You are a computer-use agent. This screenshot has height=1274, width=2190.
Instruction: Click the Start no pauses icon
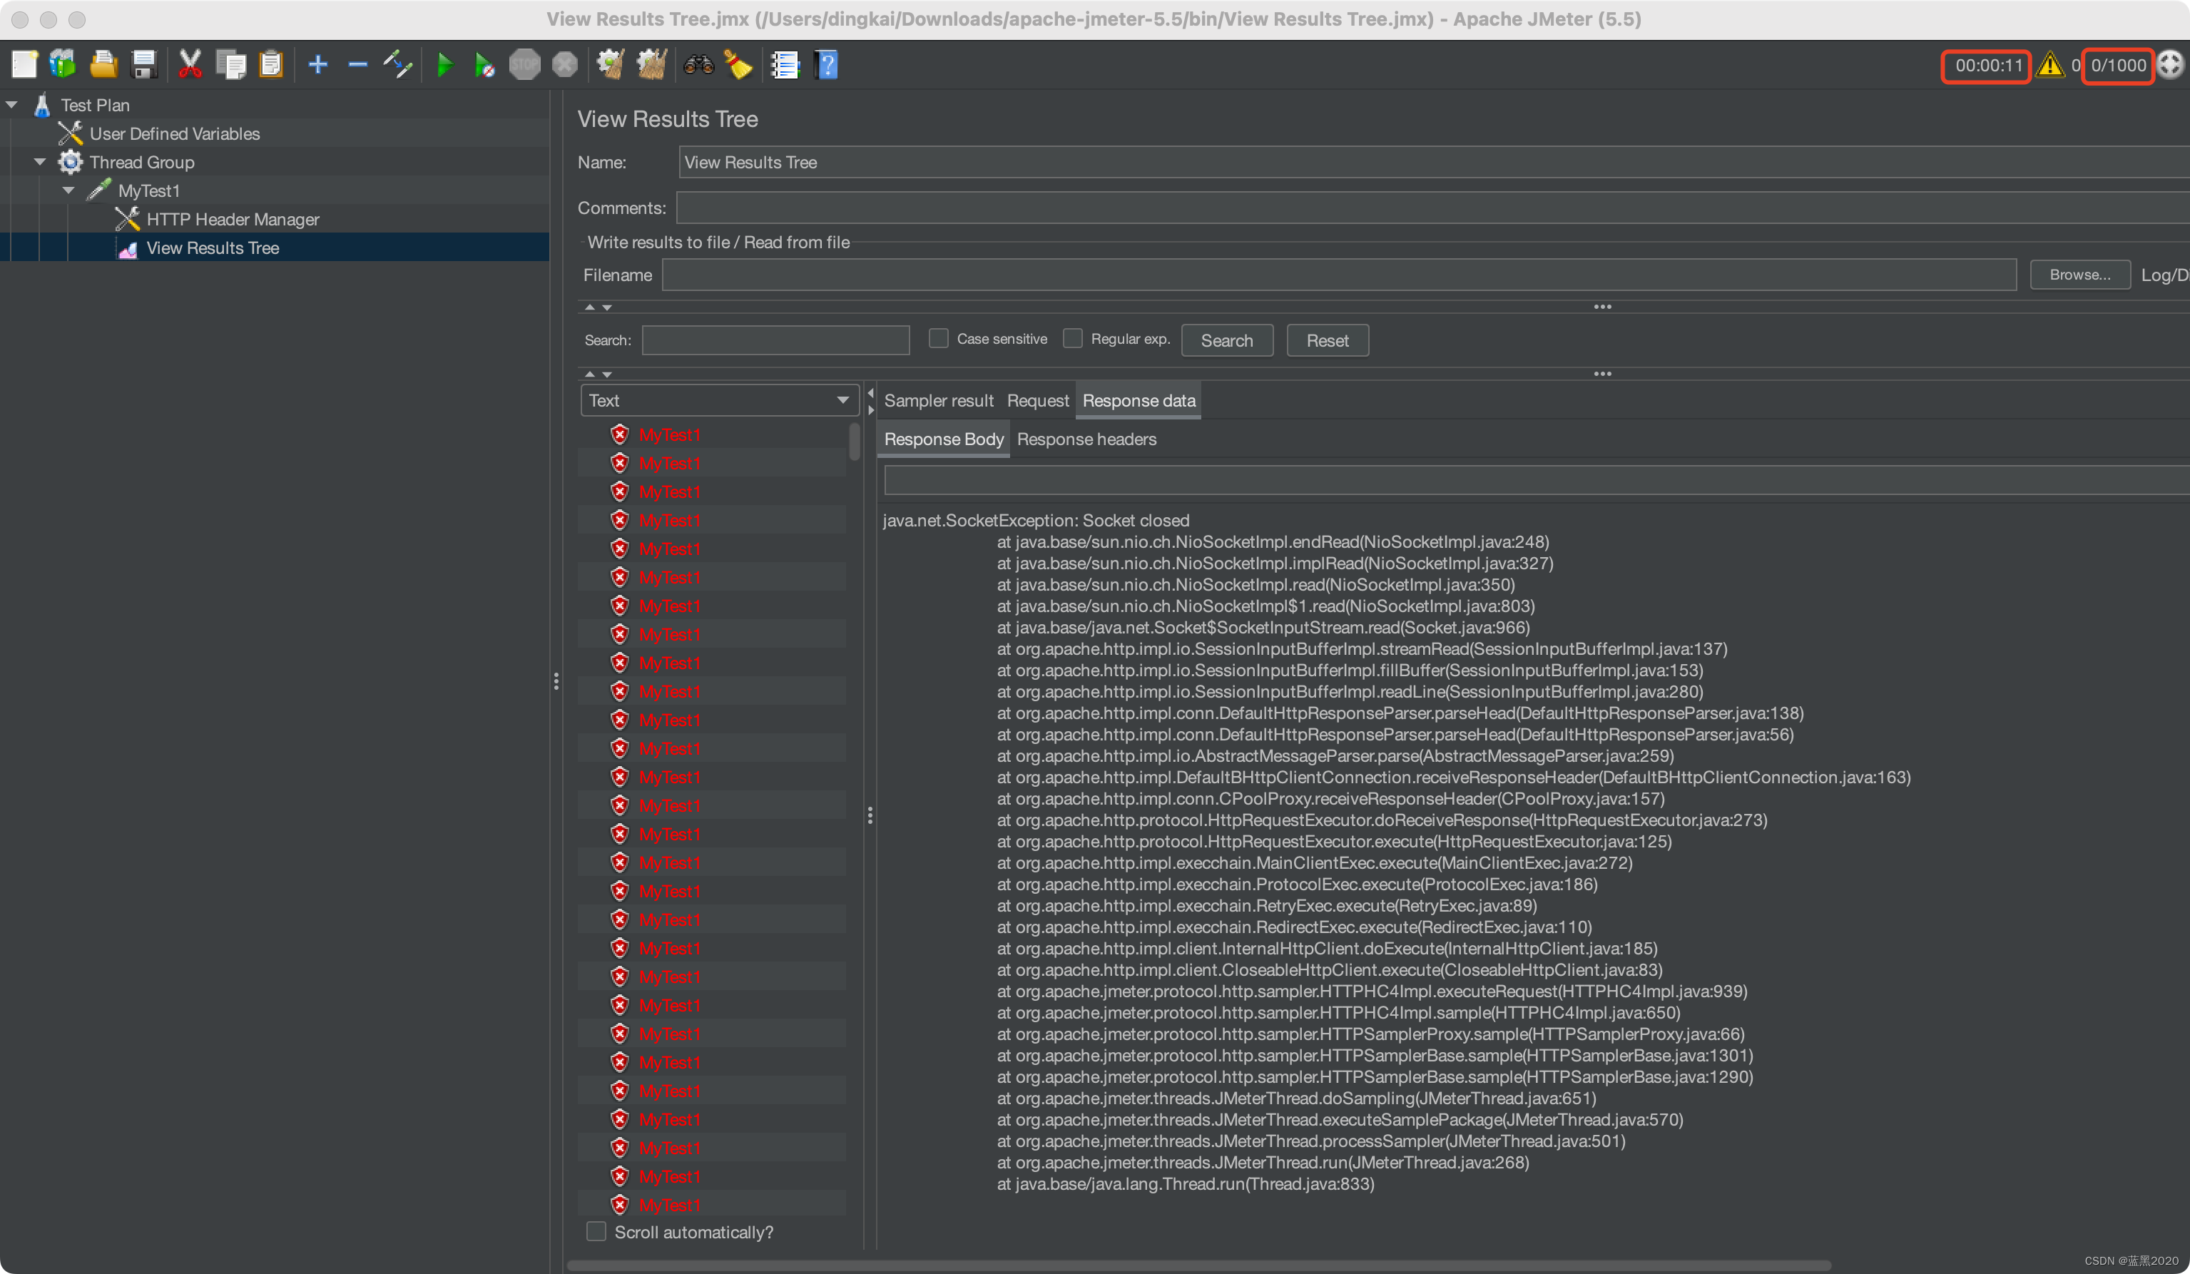(x=484, y=65)
